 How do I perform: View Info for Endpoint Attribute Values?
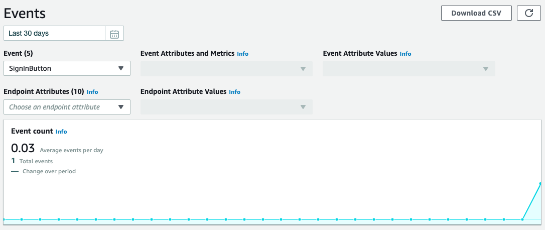coord(235,92)
